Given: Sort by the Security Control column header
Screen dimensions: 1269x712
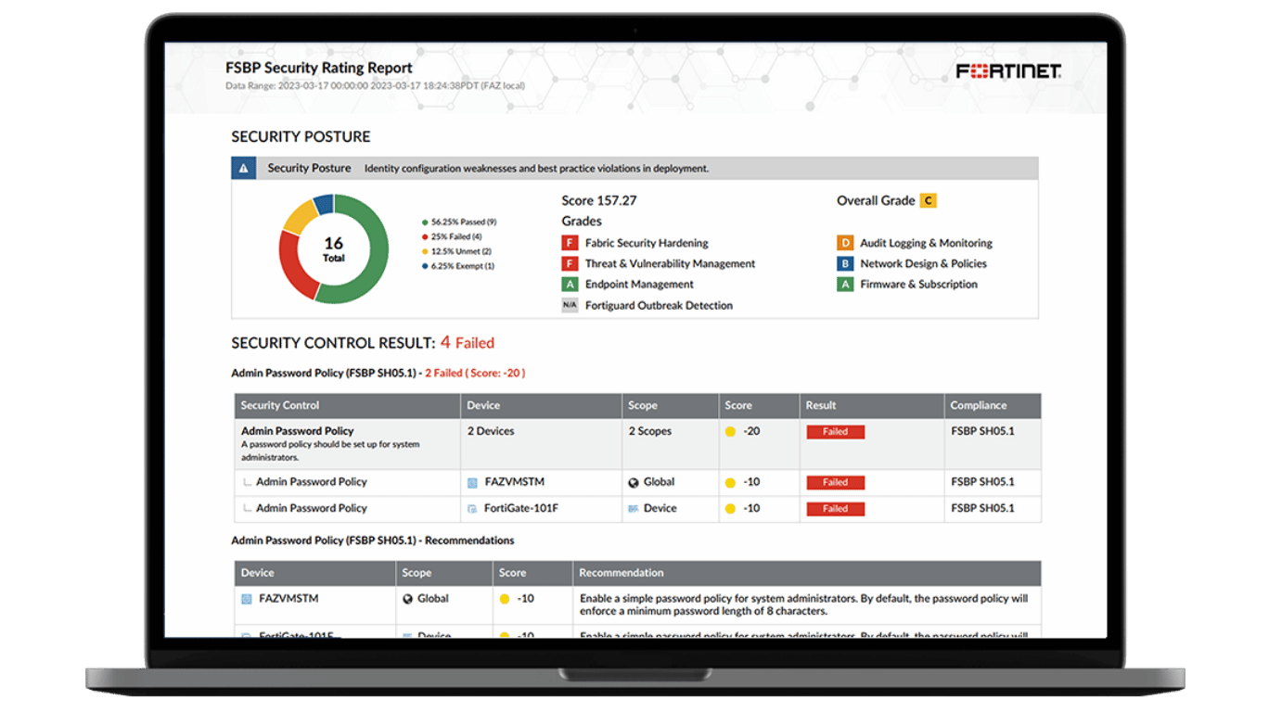Looking at the screenshot, I should (x=280, y=405).
